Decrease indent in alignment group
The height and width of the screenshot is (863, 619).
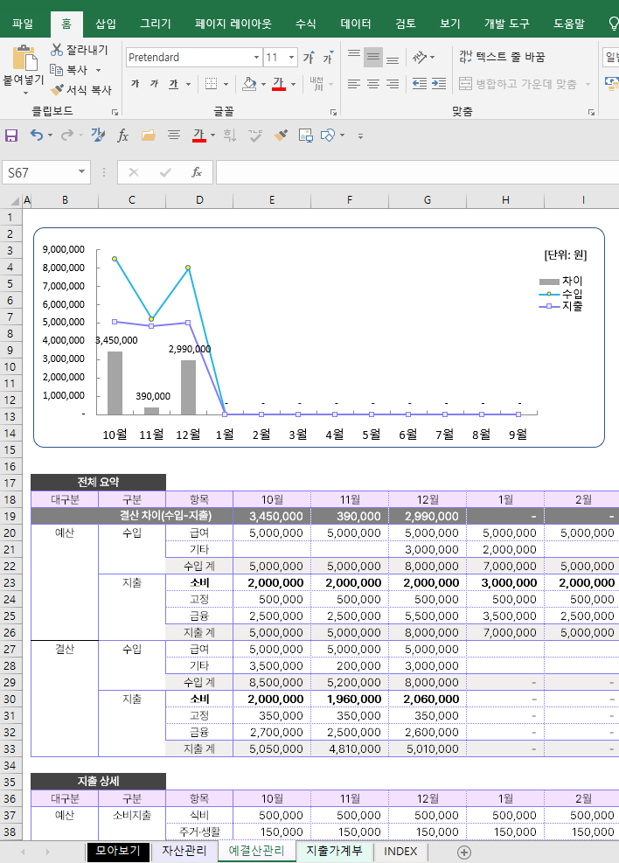tap(420, 84)
